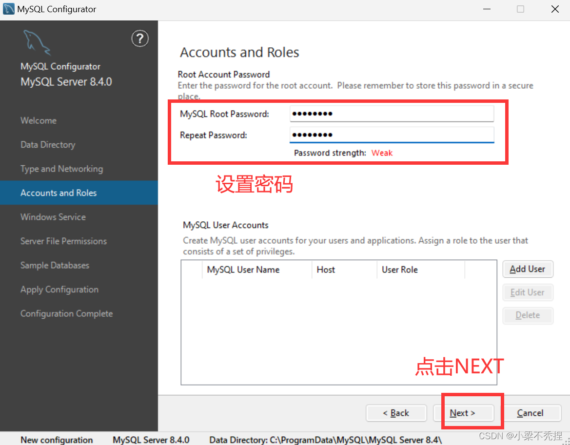Click the MySQL dolphin logo in the sidebar
570x445 pixels.
pyautogui.click(x=37, y=42)
